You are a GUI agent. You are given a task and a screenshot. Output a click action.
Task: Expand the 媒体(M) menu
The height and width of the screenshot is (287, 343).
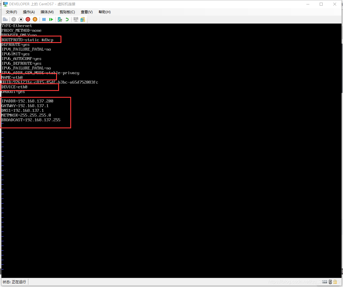coord(47,12)
